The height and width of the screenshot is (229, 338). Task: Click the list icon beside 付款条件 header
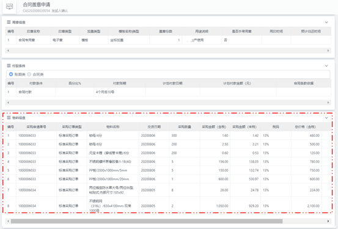tap(9, 66)
